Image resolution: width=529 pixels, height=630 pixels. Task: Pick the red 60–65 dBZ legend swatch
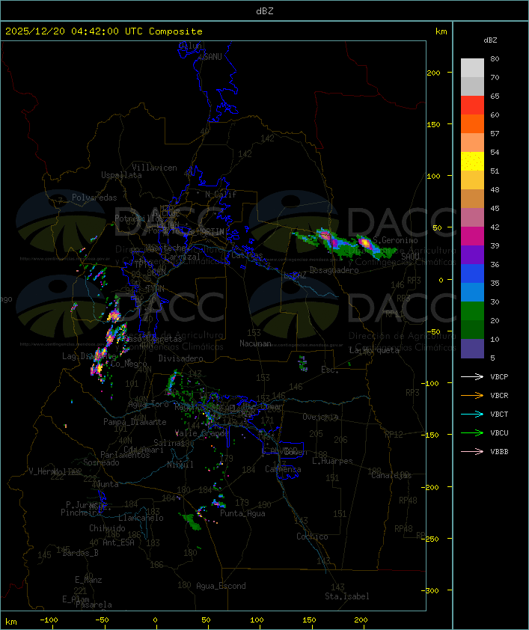(472, 105)
